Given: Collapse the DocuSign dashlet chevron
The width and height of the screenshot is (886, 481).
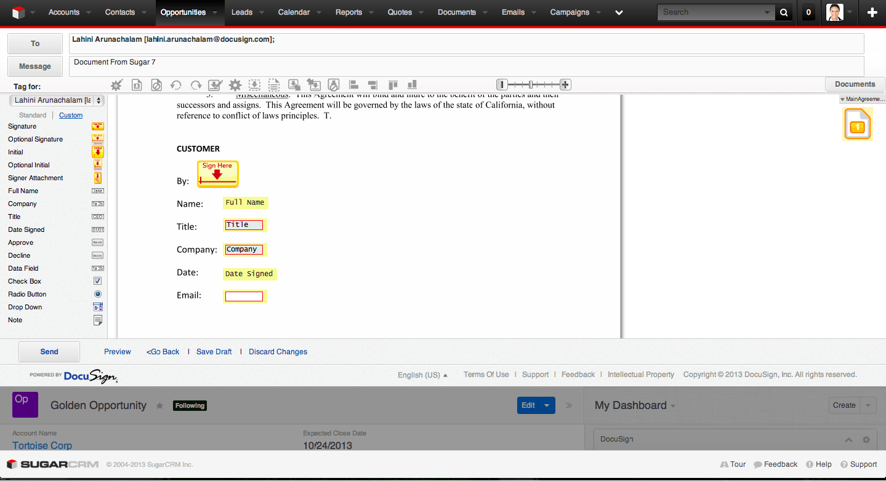Looking at the screenshot, I should tap(849, 440).
